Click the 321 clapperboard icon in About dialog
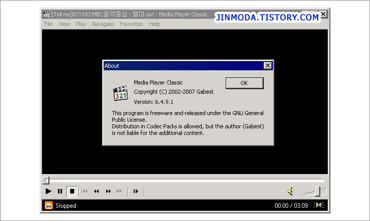 [x=120, y=93]
